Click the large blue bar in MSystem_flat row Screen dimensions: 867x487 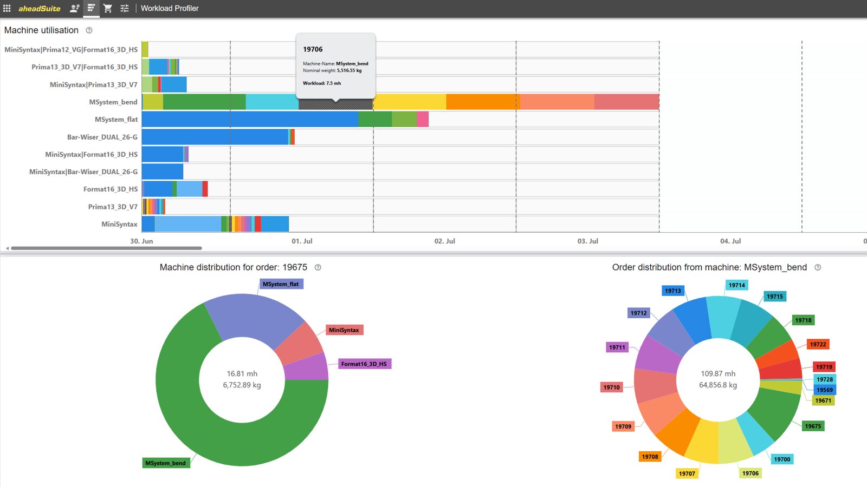click(x=250, y=119)
